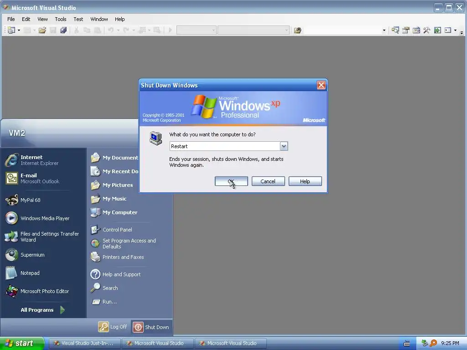Click the orange magnifier tray icon

click(x=433, y=343)
